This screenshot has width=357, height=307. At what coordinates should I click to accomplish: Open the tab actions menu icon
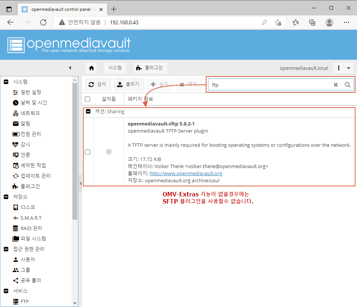[9, 9]
